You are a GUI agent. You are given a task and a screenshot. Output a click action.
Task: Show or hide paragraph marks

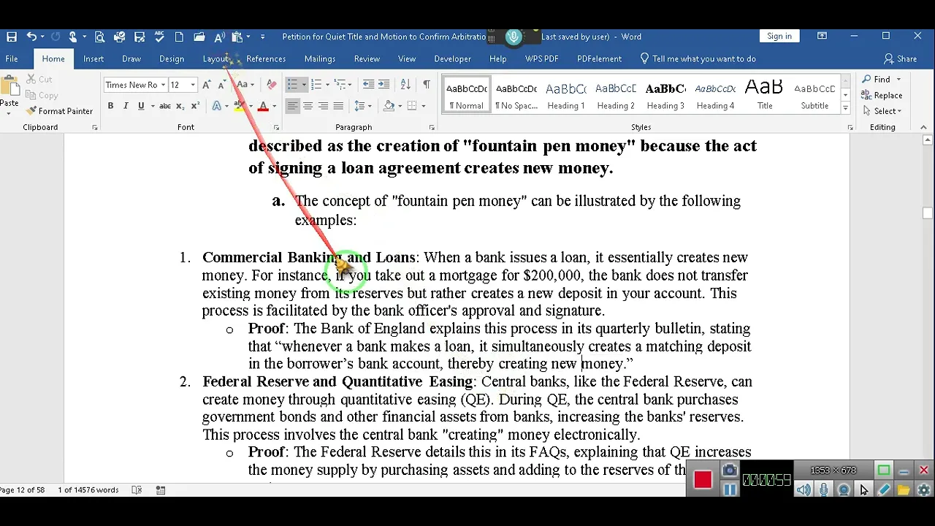pos(426,85)
